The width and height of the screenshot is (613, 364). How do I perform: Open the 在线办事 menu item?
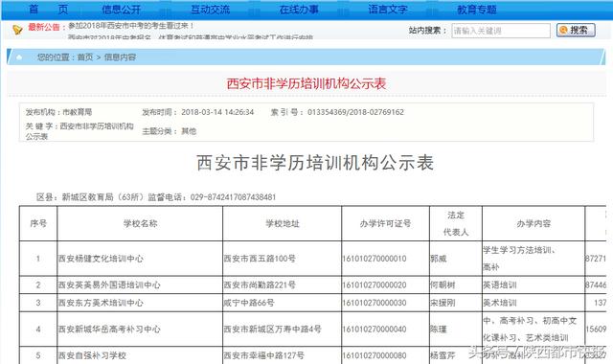[299, 9]
